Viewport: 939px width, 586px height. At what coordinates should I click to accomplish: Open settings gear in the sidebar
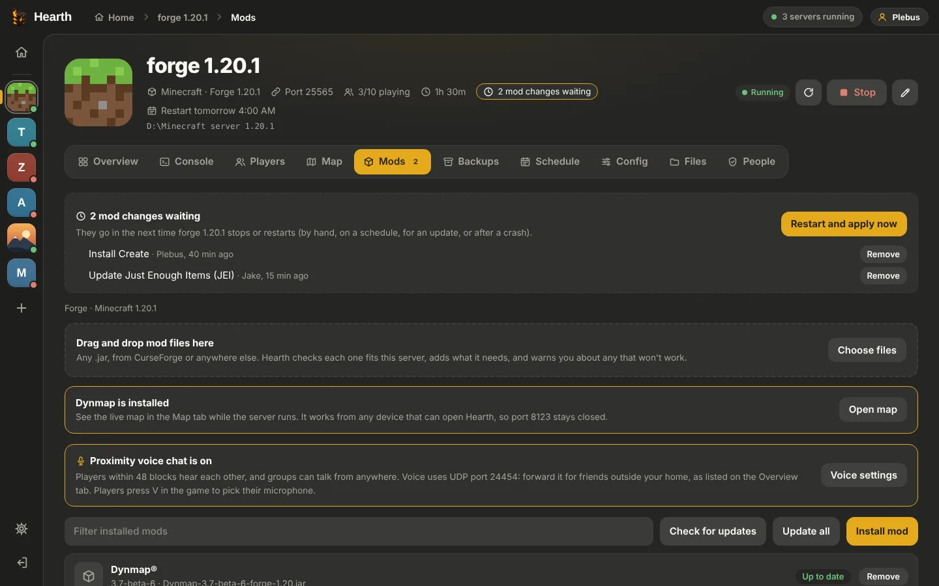point(22,529)
